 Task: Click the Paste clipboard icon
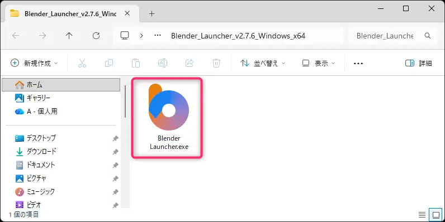[136, 63]
